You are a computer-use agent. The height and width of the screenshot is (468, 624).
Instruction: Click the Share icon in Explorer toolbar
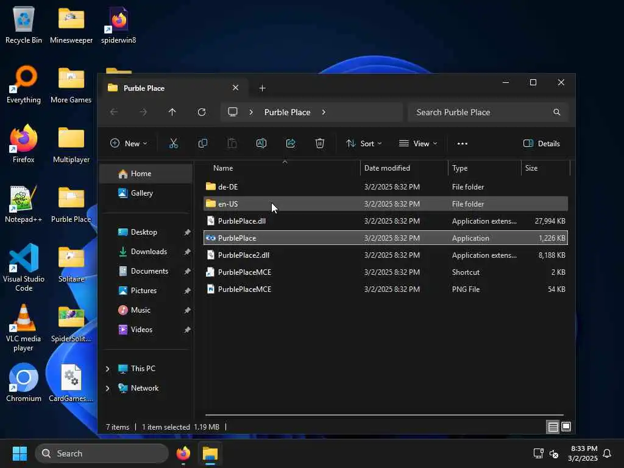pos(291,144)
